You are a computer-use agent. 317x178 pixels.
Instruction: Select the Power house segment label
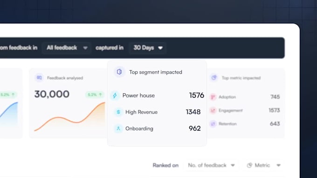click(138, 95)
